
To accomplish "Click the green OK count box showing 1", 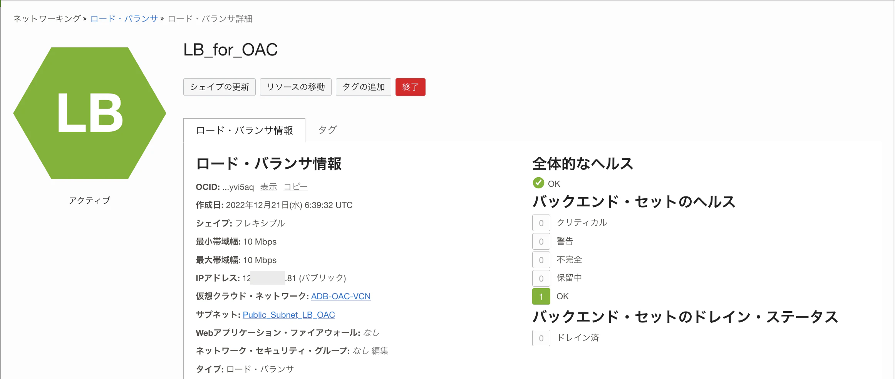I will (x=541, y=297).
